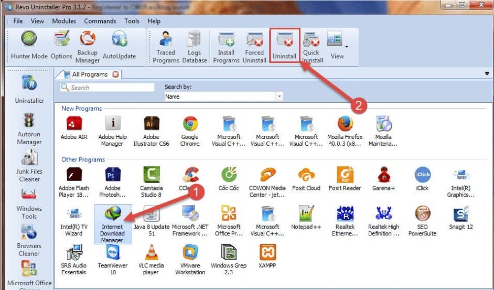Click the Search input field
The height and width of the screenshot is (290, 494).
[108, 88]
